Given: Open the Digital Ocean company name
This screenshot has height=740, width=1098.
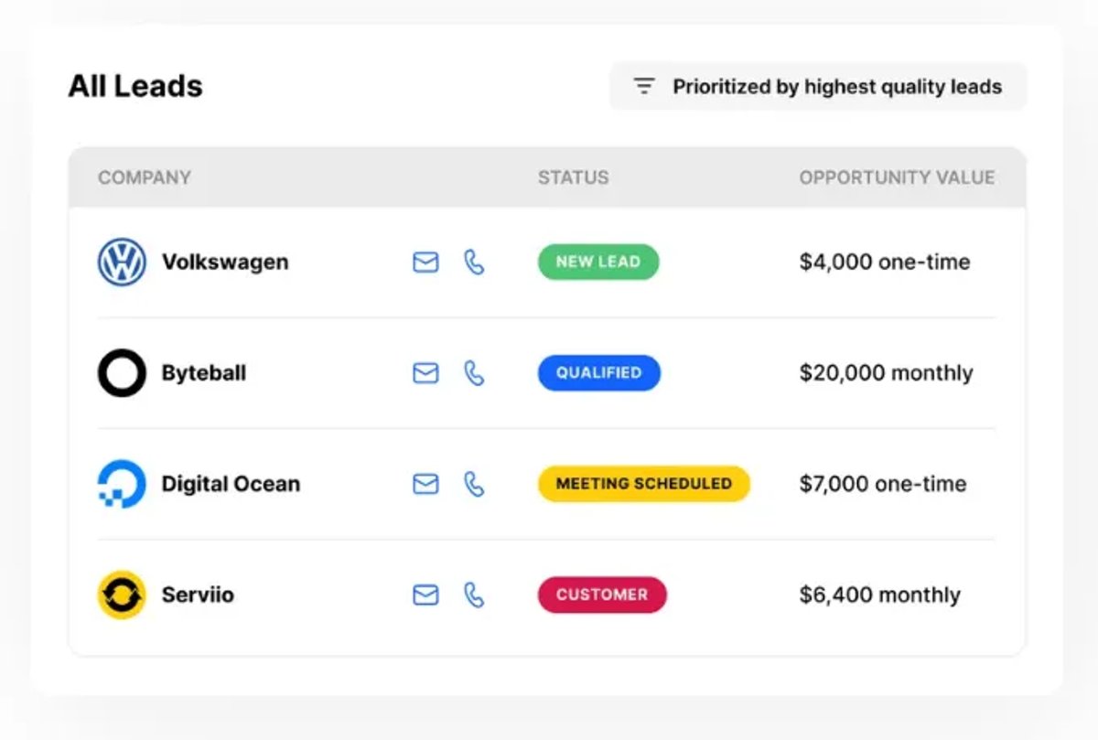Looking at the screenshot, I should point(231,484).
